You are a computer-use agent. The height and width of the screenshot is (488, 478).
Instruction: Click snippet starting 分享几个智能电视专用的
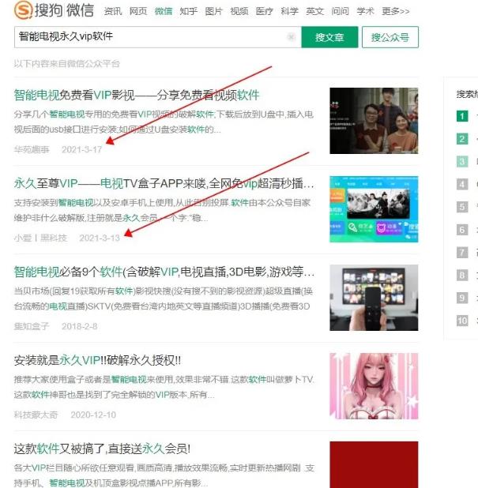click(164, 122)
